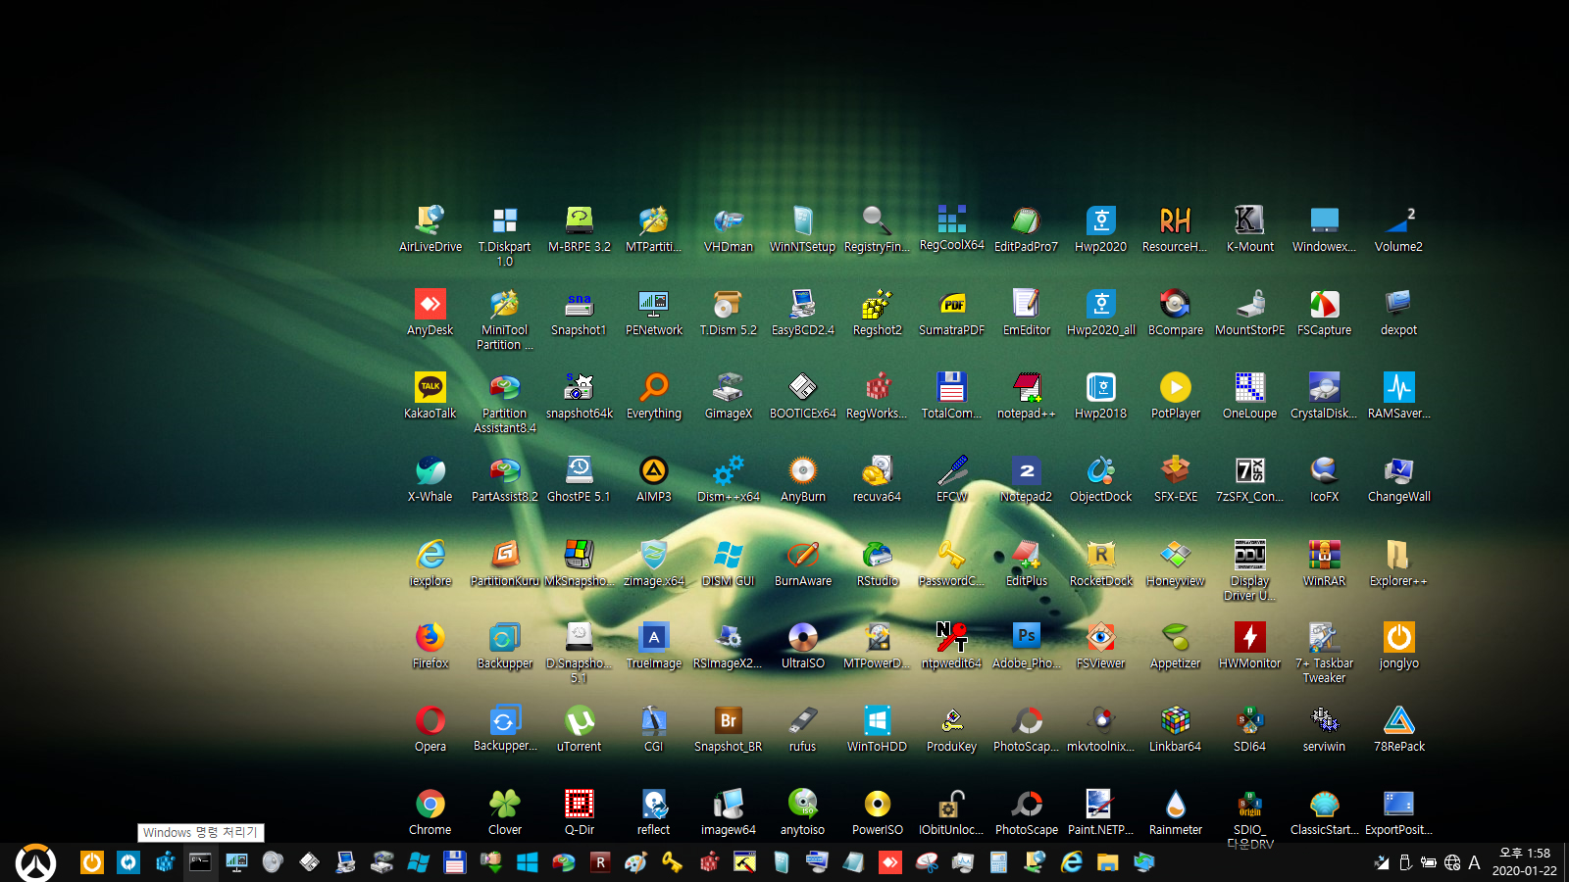Click the Rainmeter shortcut

coord(1176,812)
